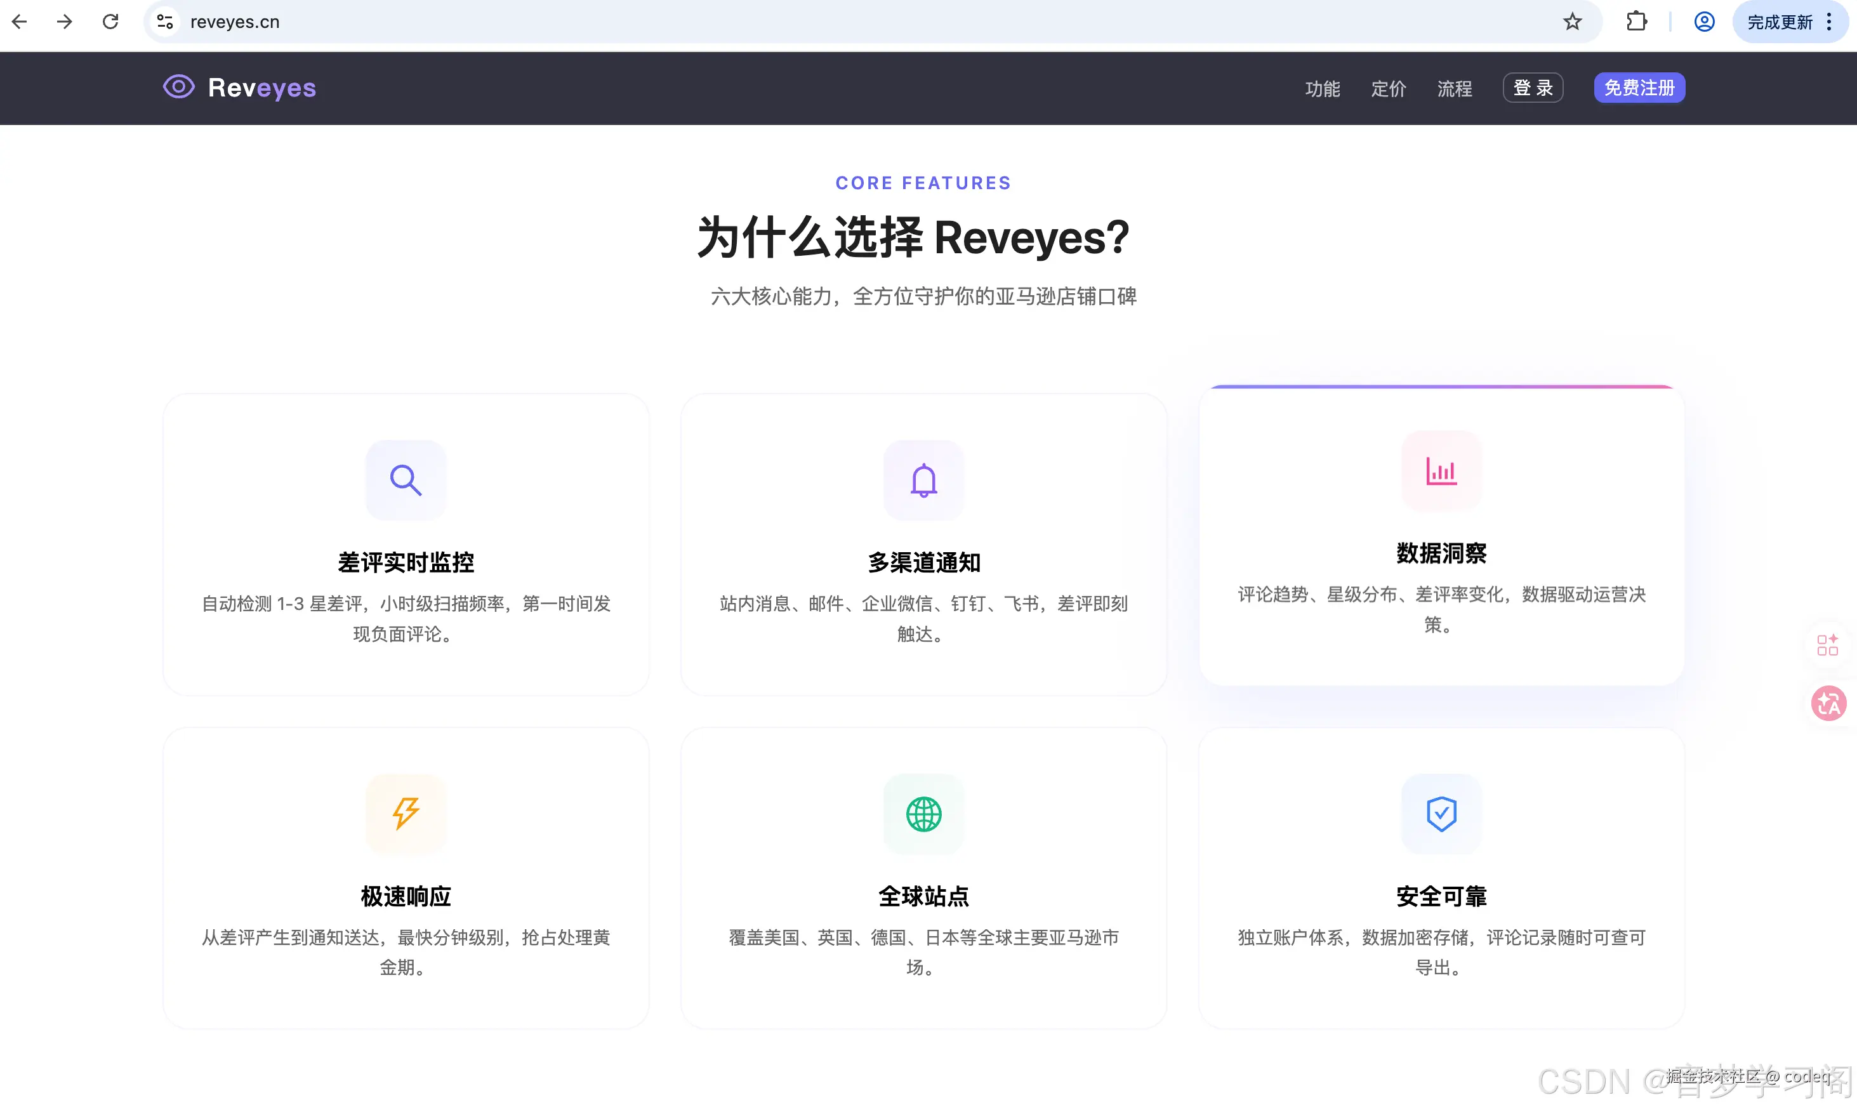Reload the reveyes.cn page

click(x=110, y=22)
